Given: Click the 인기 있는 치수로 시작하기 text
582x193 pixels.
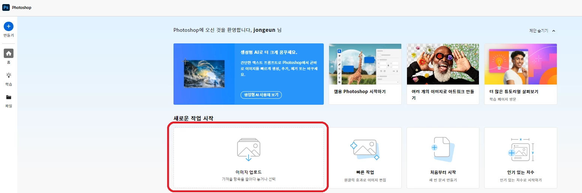Looking at the screenshot, I should (521, 180).
